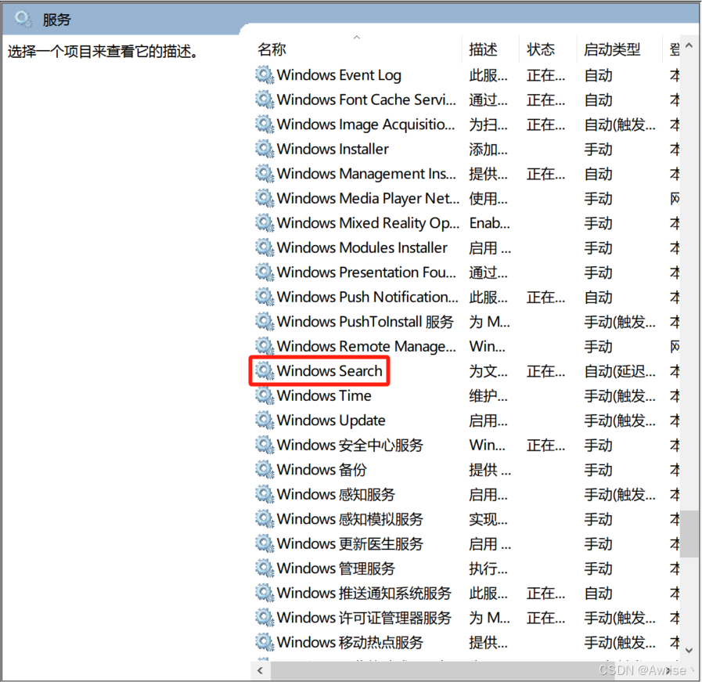The image size is (702, 682).
Task: Click the gear icon beside Windows 推送通知系统服务
Action: click(265, 593)
